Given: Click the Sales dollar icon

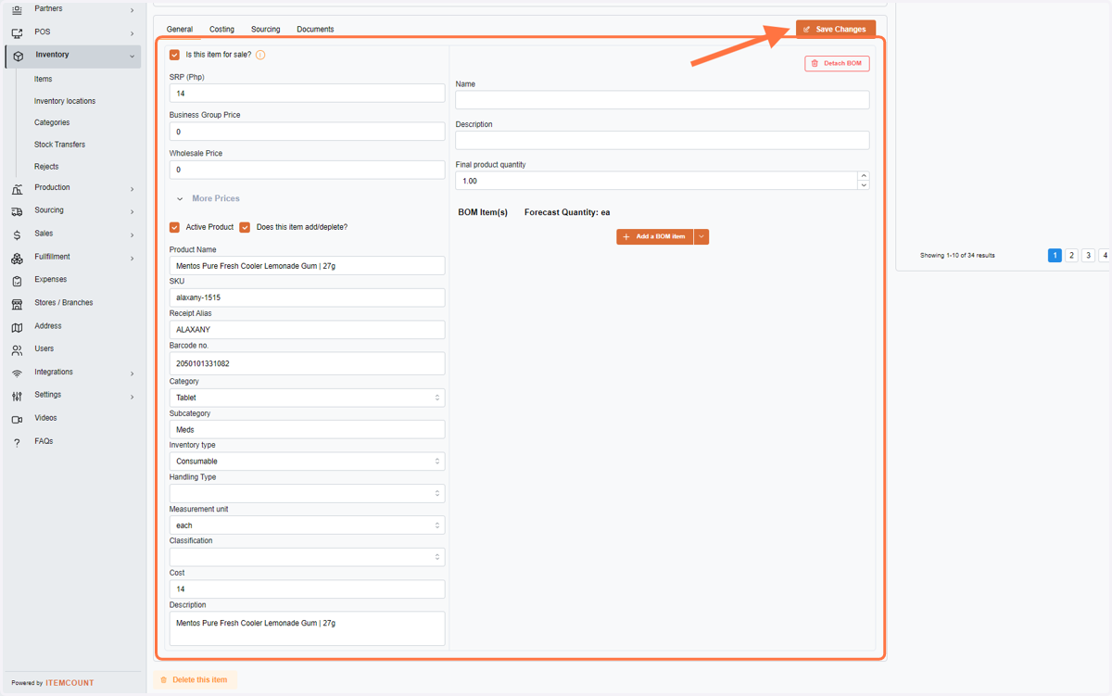Looking at the screenshot, I should pyautogui.click(x=17, y=234).
